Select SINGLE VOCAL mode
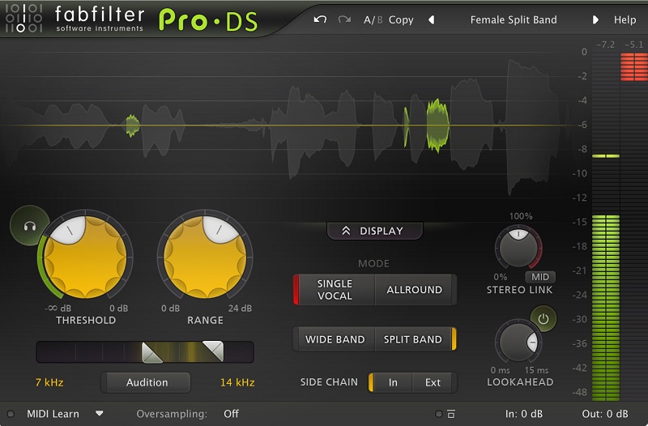Viewport: 648px width, 426px height. point(334,290)
